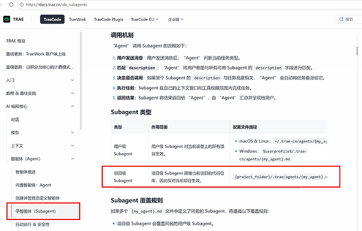Click the ~/.trae-cn/agents macOS path code

pos(301,141)
